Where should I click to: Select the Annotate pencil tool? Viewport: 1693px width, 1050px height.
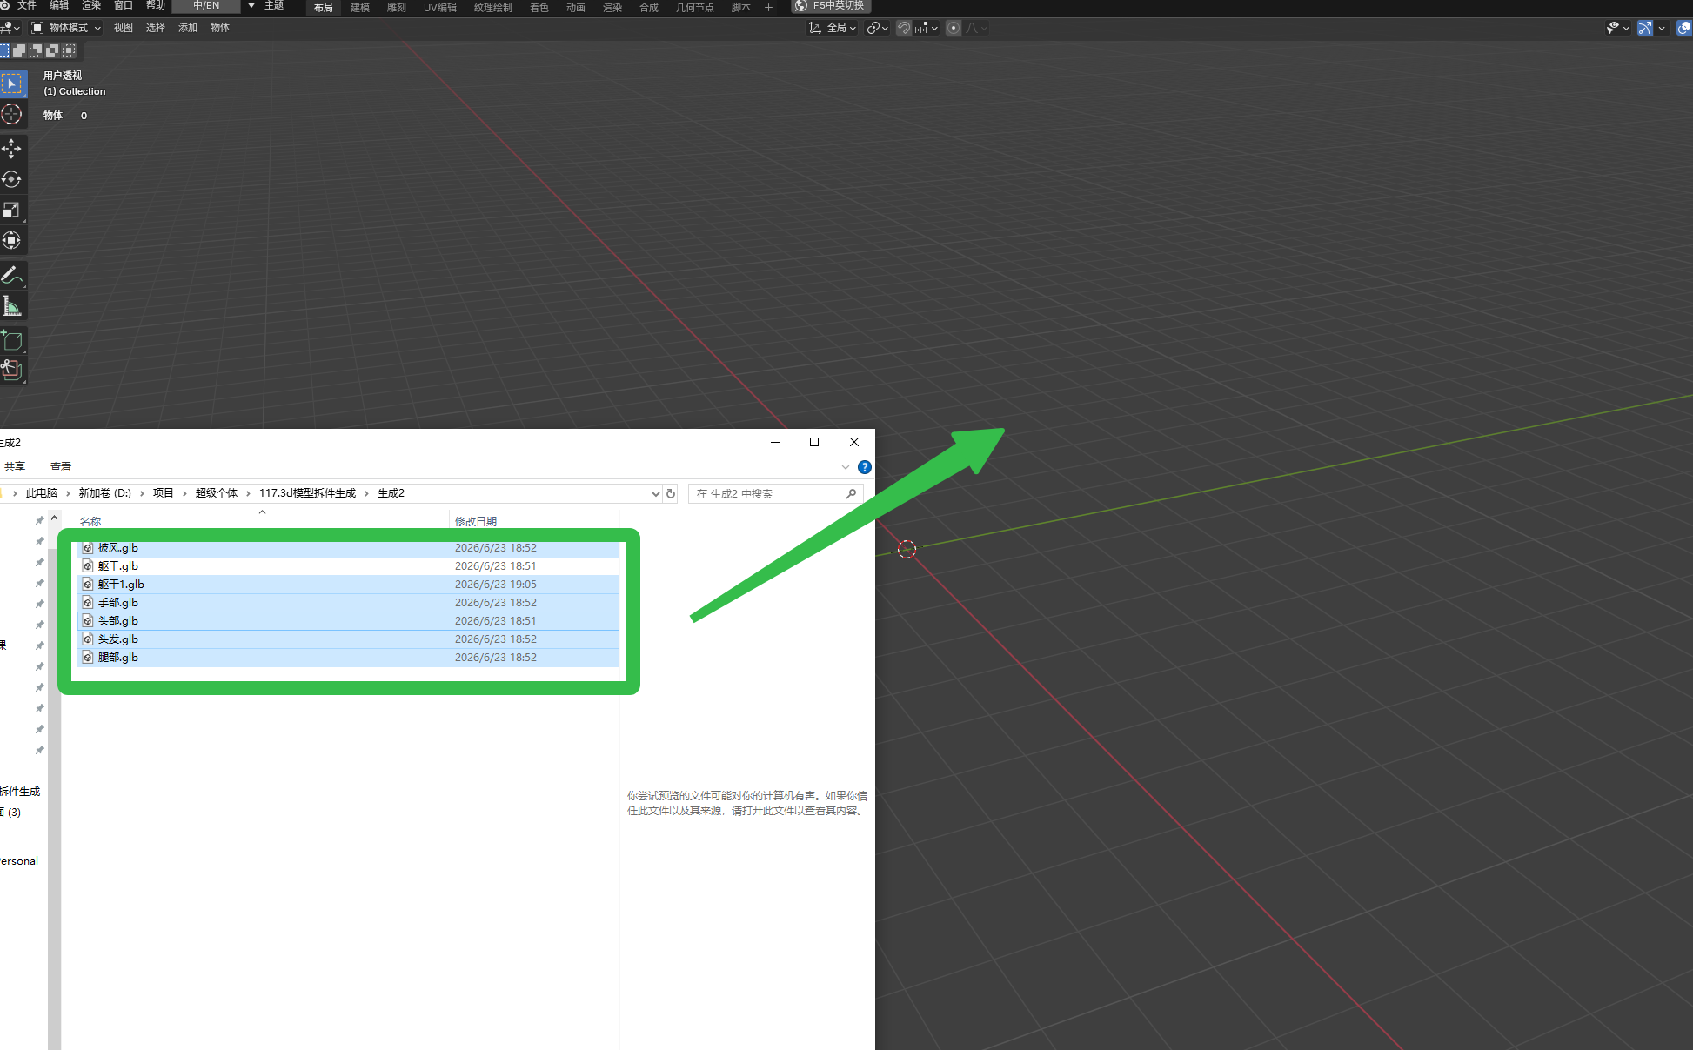point(11,276)
